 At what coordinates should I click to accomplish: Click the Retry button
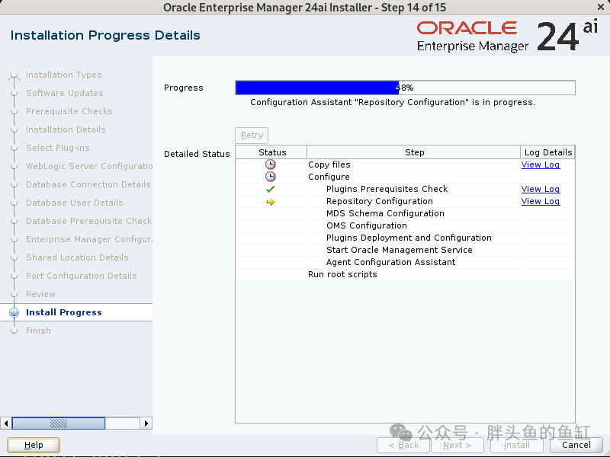pyautogui.click(x=252, y=136)
